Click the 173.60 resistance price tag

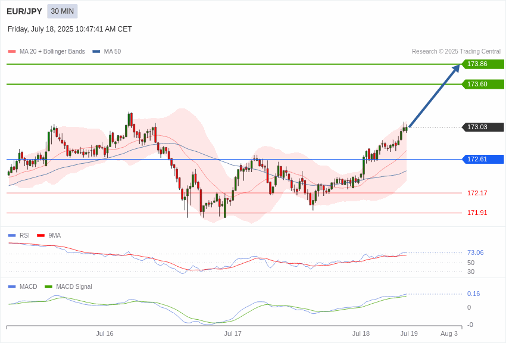pos(483,84)
